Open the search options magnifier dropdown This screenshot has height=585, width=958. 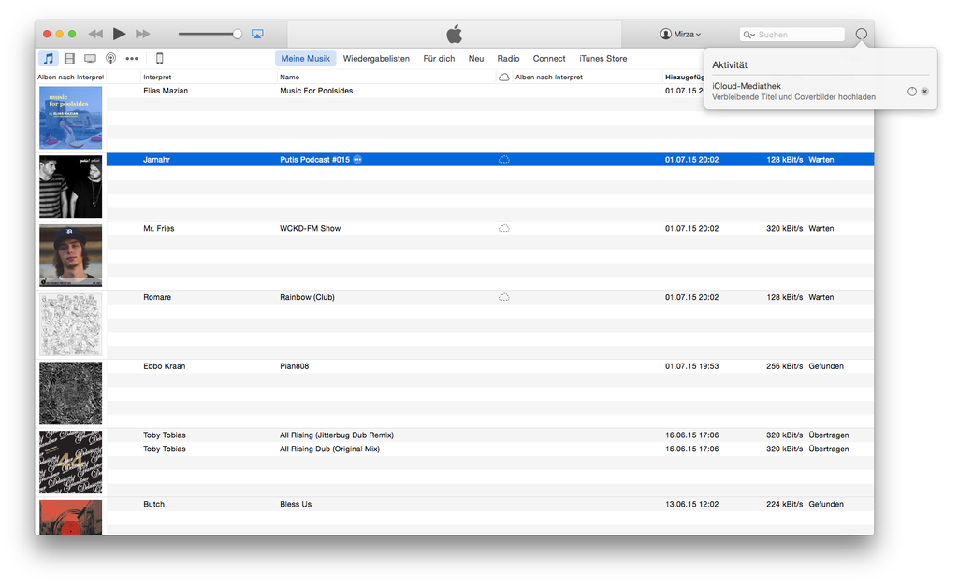pos(749,35)
